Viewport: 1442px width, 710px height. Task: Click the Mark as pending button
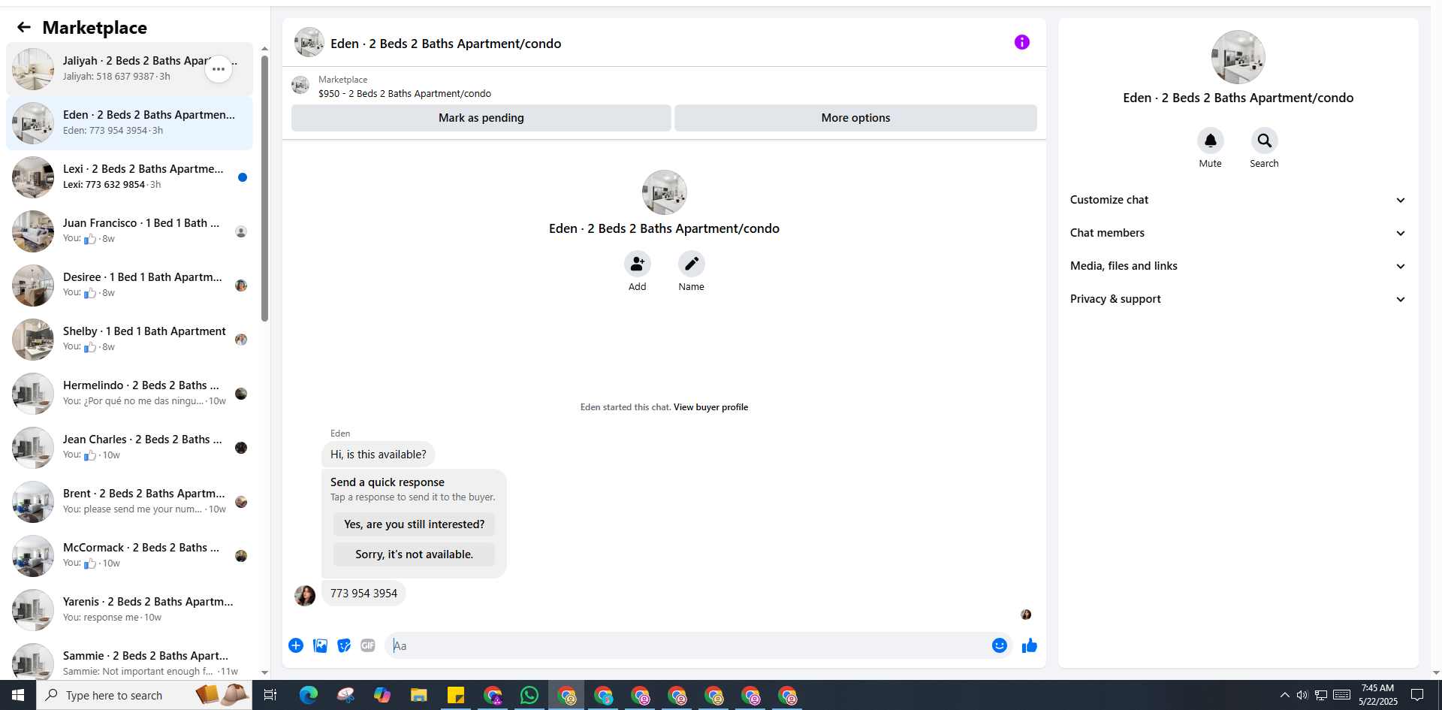(x=481, y=118)
